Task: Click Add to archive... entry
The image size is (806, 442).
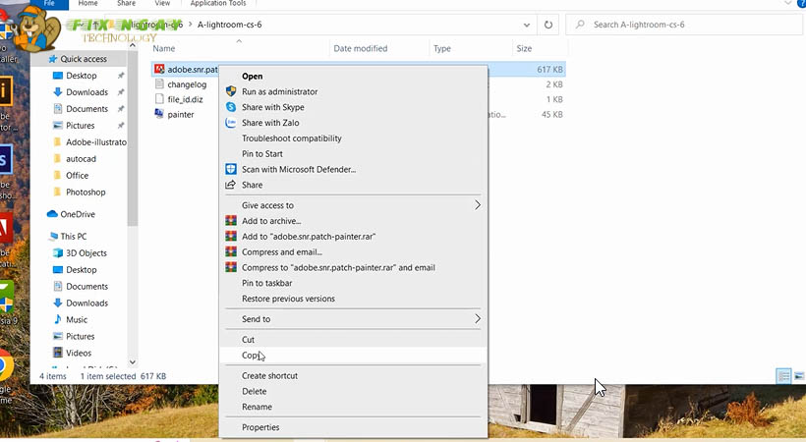Action: pyautogui.click(x=353, y=221)
